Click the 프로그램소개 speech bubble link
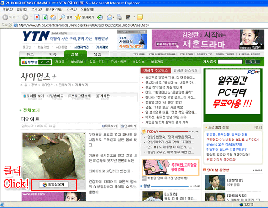This screenshot has width=268, height=208. [80, 96]
